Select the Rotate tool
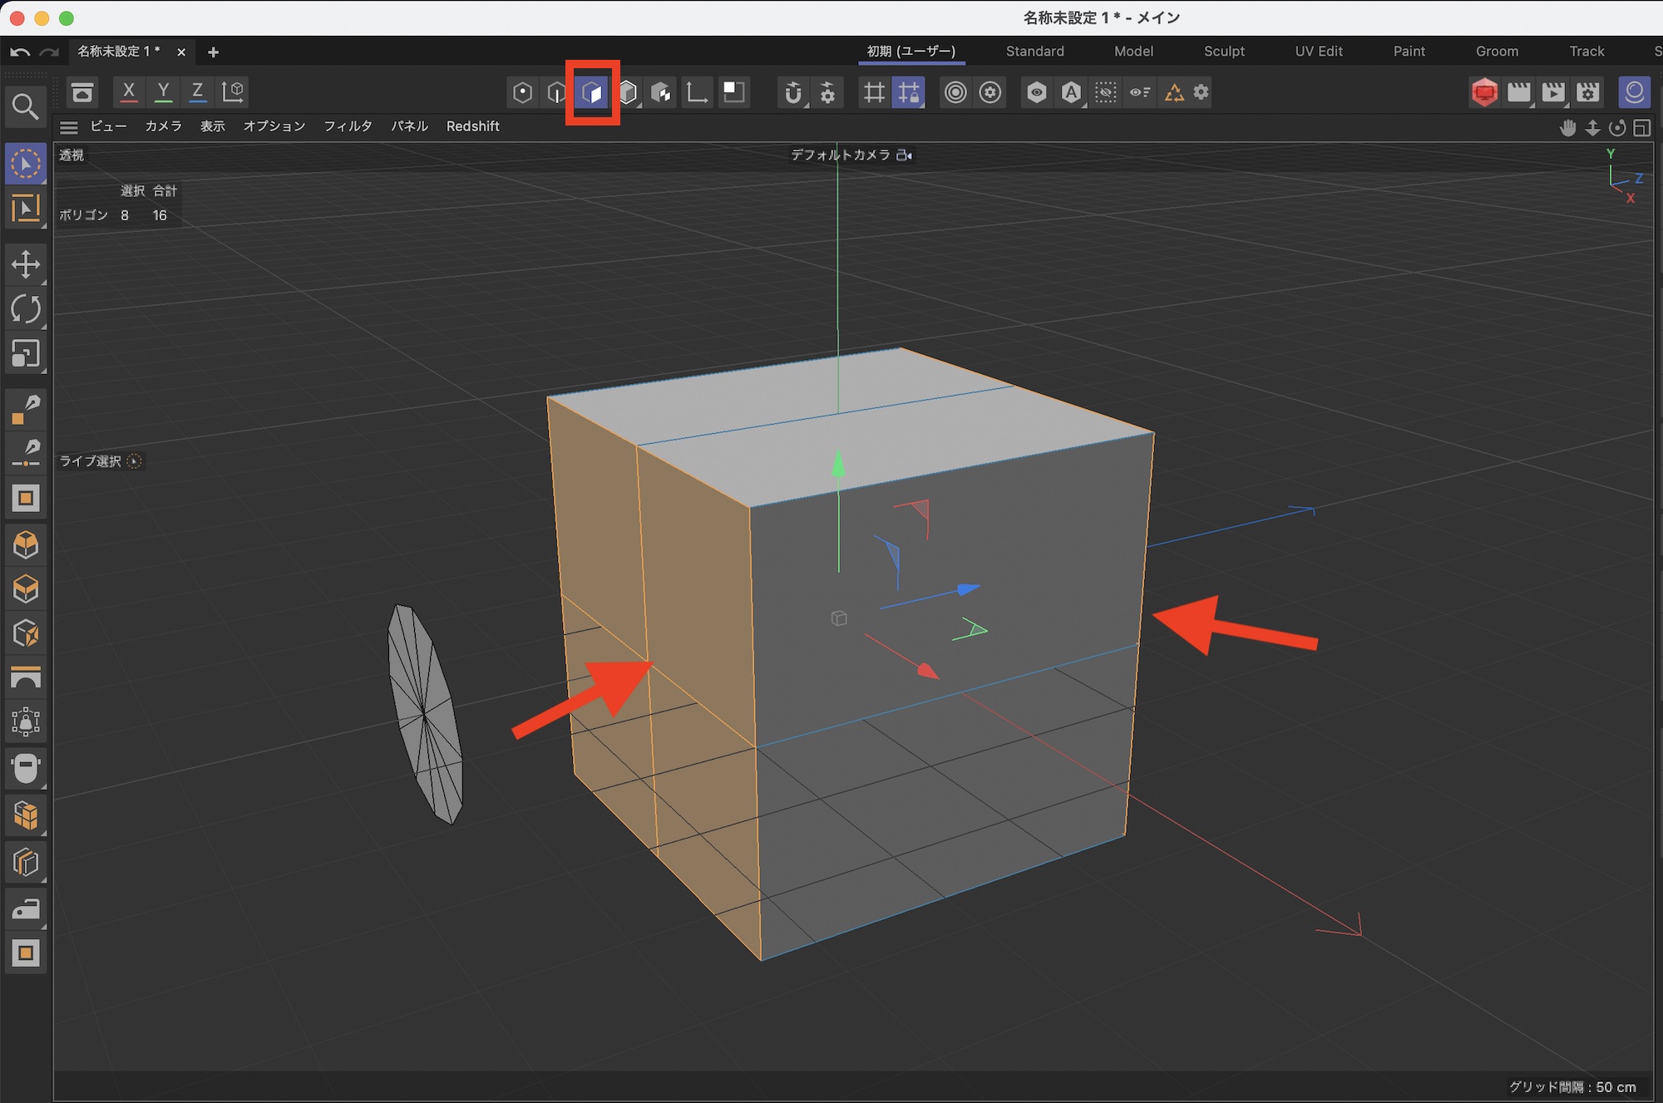Viewport: 1663px width, 1103px height. [26, 310]
